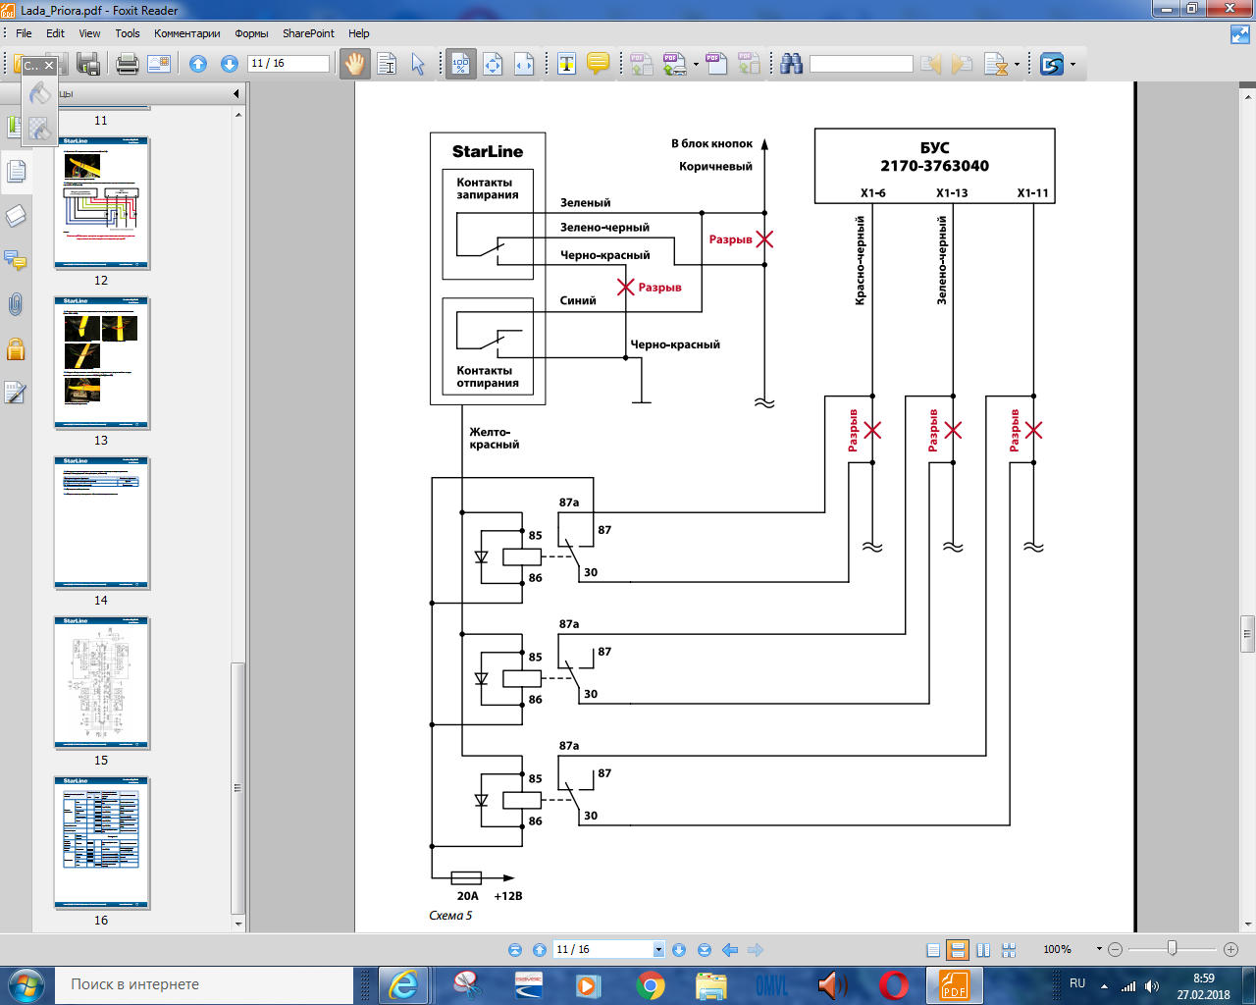This screenshot has height=1005, width=1256.
Task: Select the arrow annotation selection tool
Action: coord(418,64)
